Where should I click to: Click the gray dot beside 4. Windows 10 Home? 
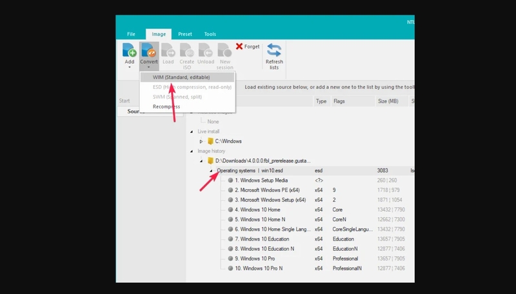pyautogui.click(x=230, y=210)
